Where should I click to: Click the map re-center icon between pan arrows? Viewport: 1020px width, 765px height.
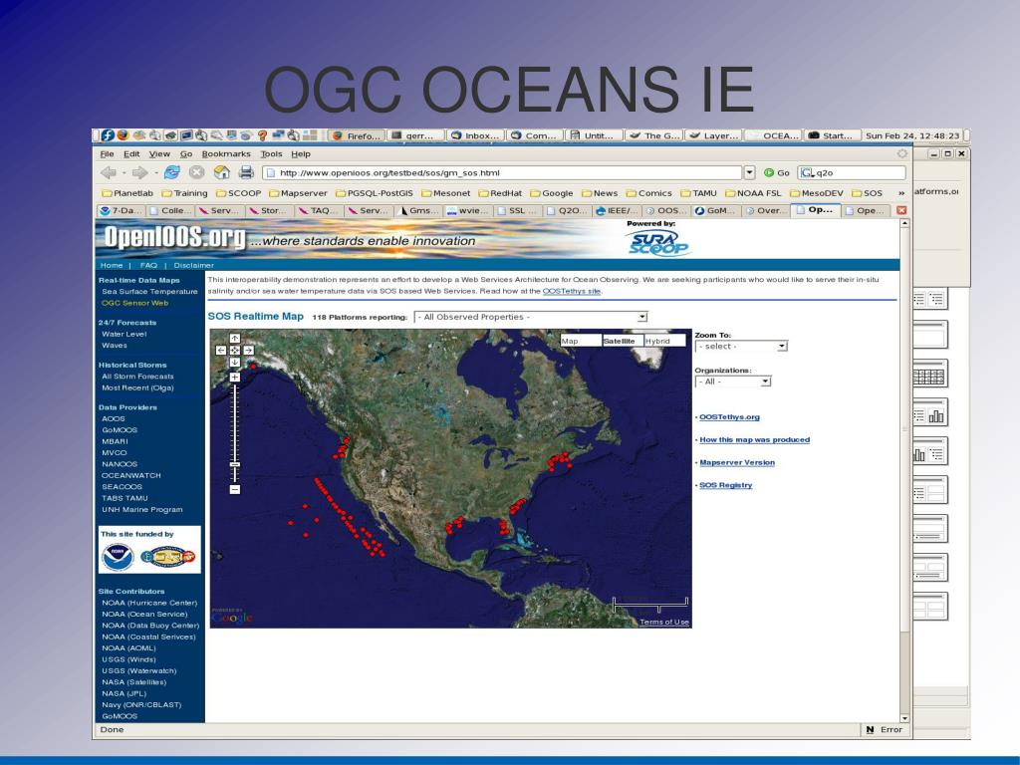click(235, 350)
